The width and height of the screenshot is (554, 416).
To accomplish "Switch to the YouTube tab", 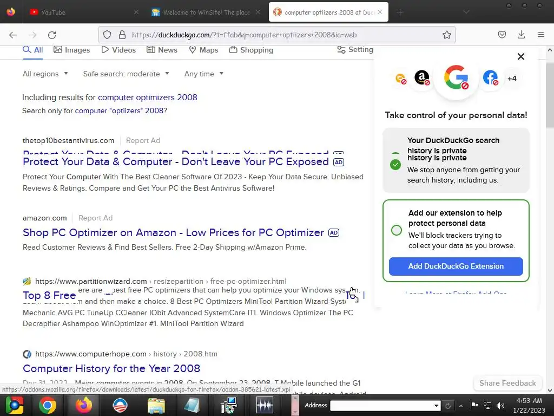I will click(83, 12).
